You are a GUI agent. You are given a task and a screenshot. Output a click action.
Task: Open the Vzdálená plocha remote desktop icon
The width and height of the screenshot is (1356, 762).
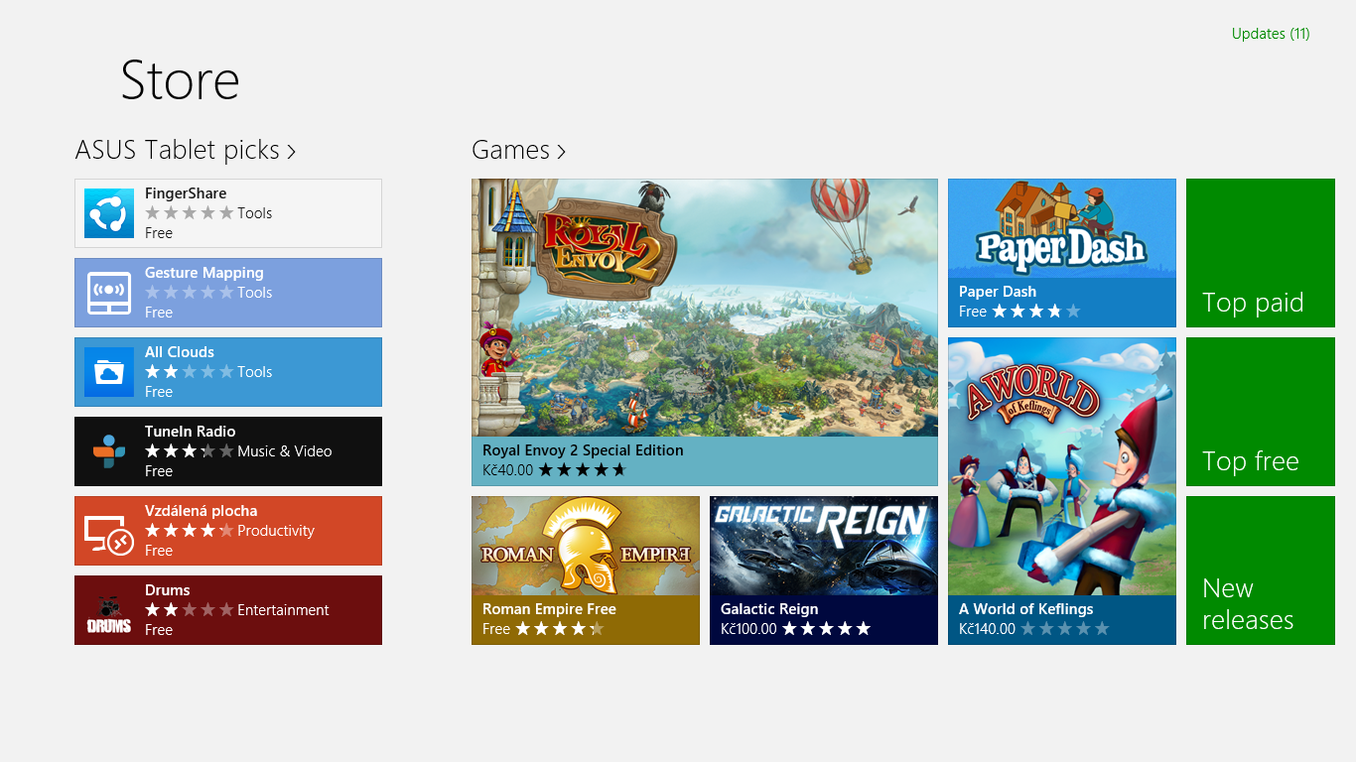pos(109,531)
